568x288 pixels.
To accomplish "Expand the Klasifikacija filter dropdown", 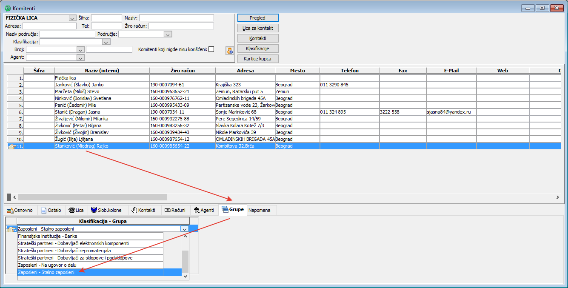I will click(x=106, y=42).
